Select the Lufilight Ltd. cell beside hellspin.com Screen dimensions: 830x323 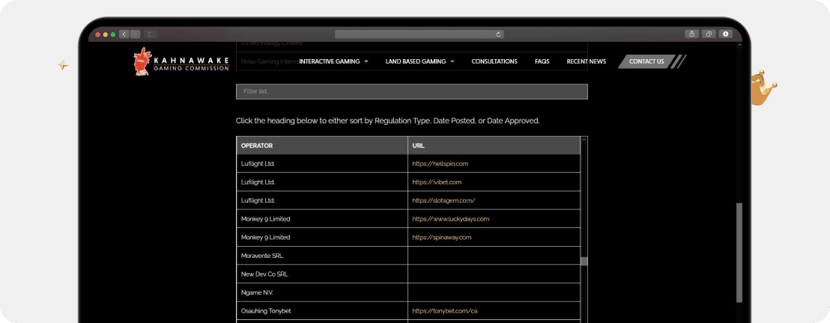click(322, 164)
